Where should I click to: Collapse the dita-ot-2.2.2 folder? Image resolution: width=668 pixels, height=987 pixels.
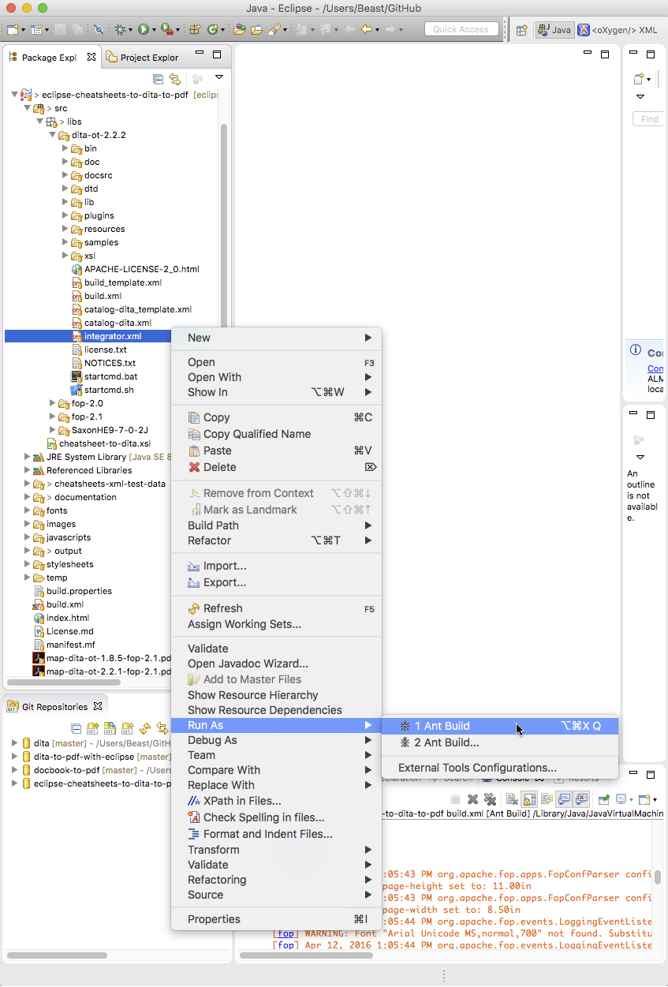tap(52, 135)
